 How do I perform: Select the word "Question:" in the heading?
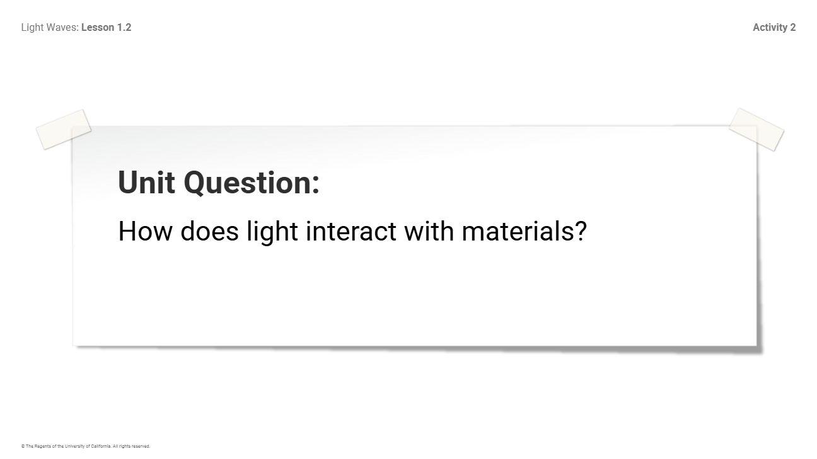252,183
